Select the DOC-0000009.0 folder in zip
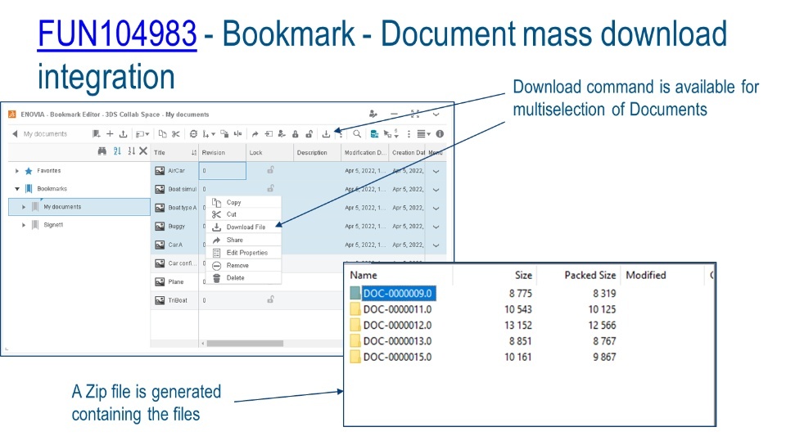The height and width of the screenshot is (436, 786). (393, 294)
